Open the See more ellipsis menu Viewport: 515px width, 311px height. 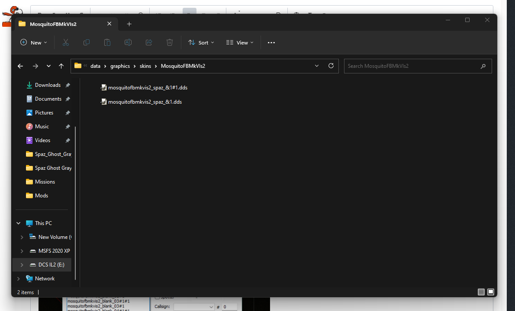(271, 43)
